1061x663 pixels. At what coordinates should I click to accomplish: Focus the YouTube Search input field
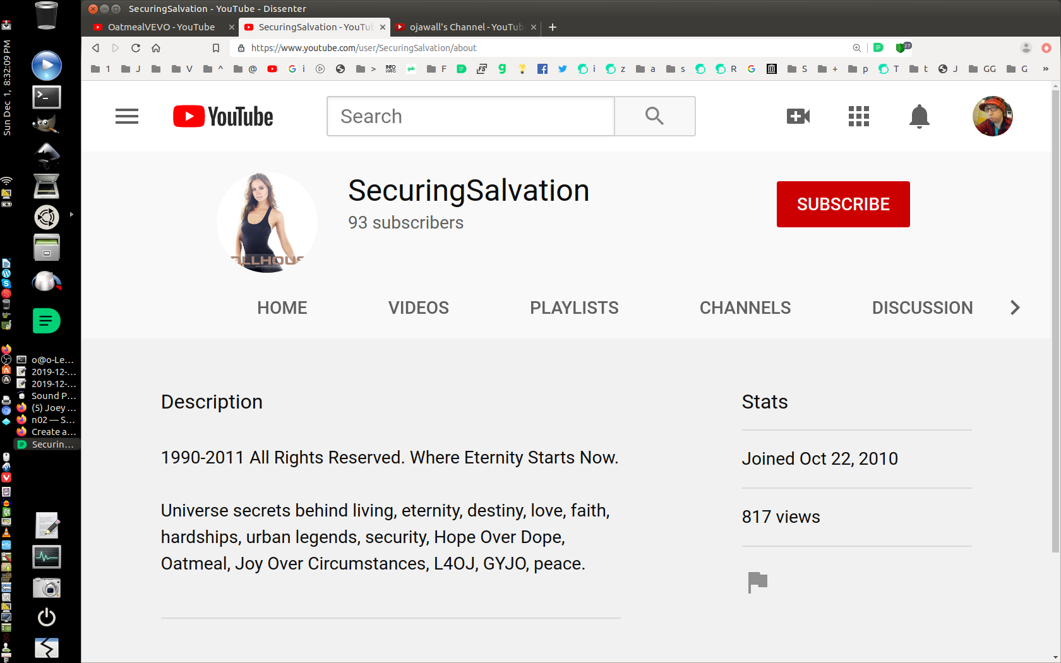tap(471, 116)
